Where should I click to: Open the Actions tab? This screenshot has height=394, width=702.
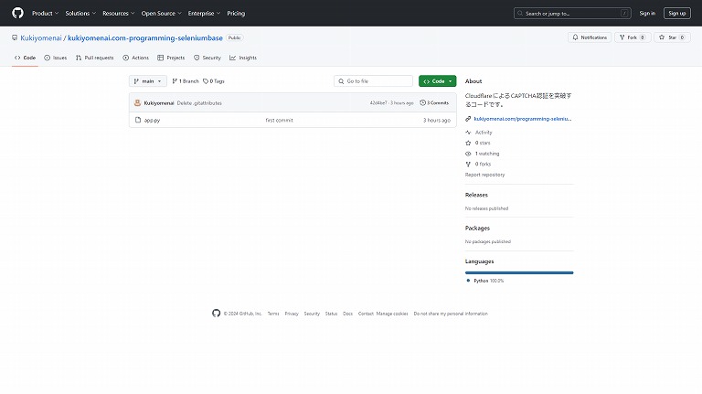(x=135, y=58)
